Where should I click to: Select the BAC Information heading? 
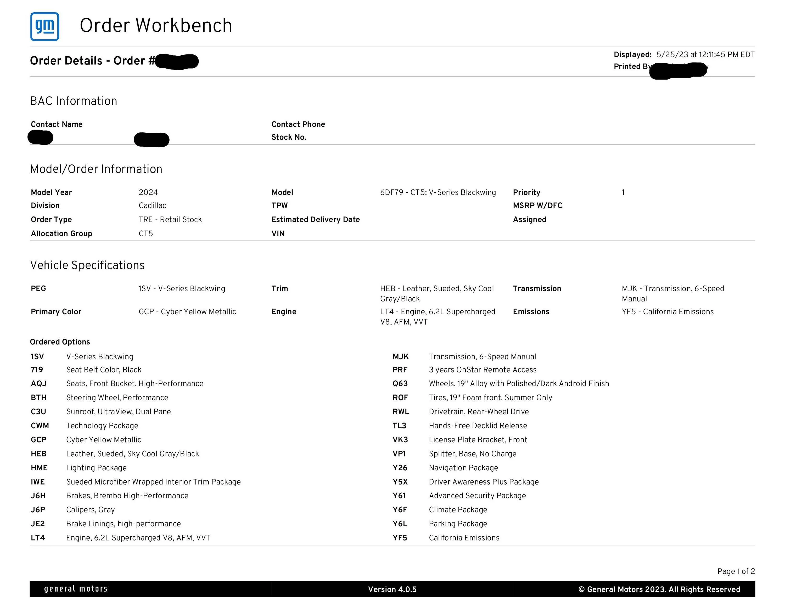tap(74, 101)
